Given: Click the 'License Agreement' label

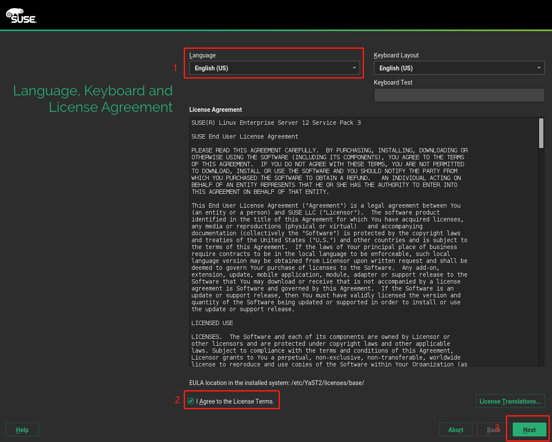Looking at the screenshot, I should tap(216, 110).
